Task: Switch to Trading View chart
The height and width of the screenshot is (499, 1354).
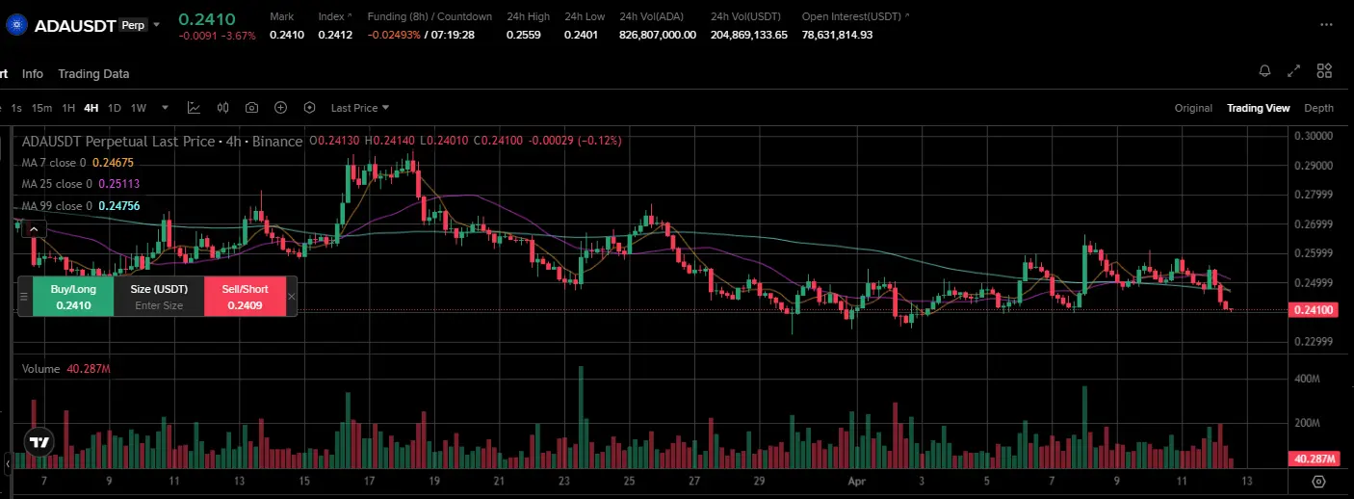Action: [x=1258, y=108]
